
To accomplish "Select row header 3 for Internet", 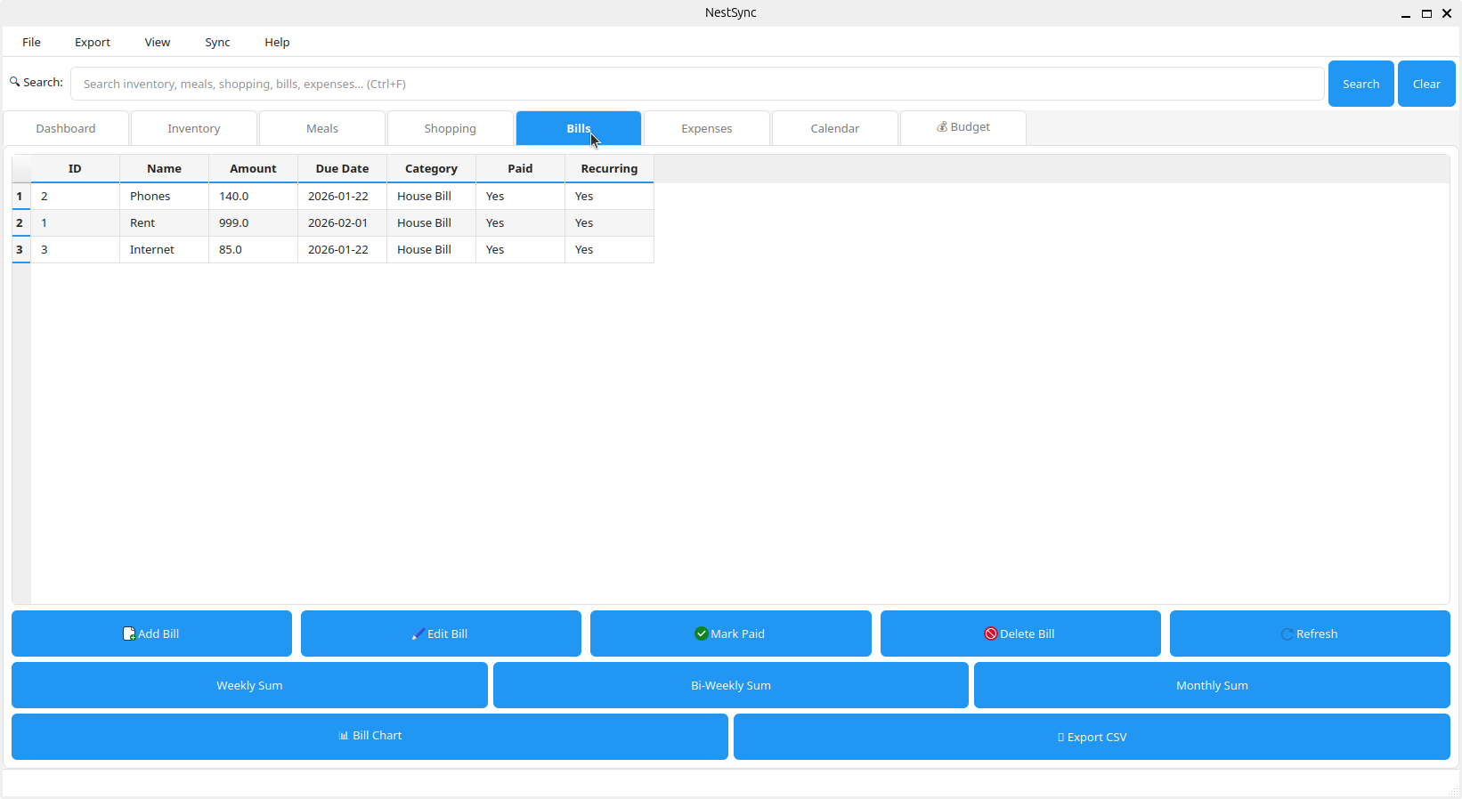I will pyautogui.click(x=21, y=249).
